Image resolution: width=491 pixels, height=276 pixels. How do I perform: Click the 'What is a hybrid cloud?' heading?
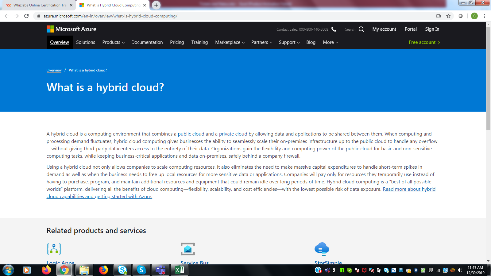[x=105, y=87]
